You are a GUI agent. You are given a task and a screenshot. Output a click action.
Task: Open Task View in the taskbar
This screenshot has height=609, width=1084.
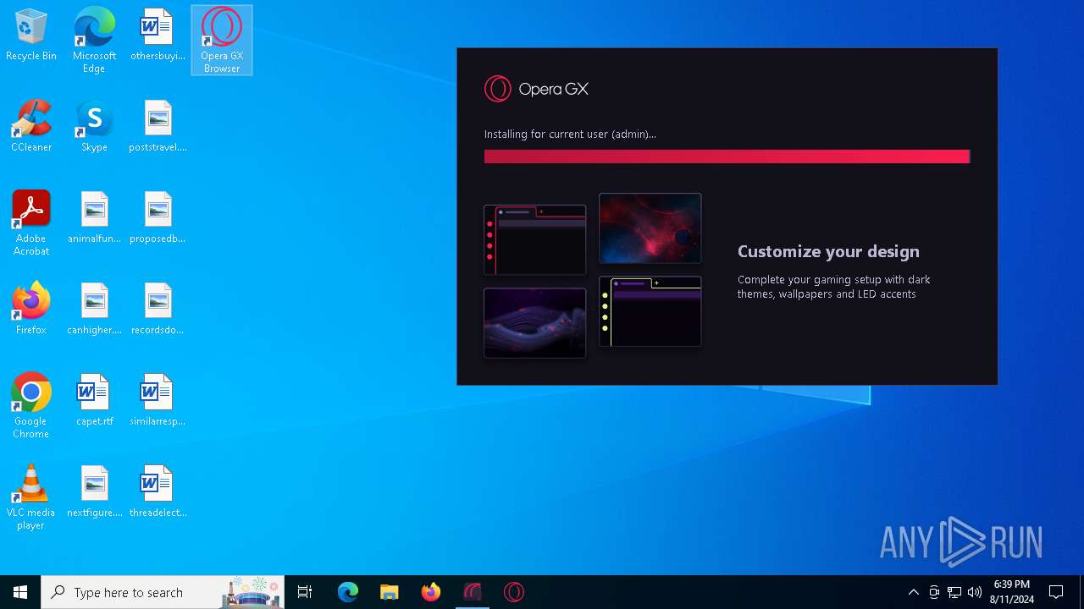pos(305,592)
